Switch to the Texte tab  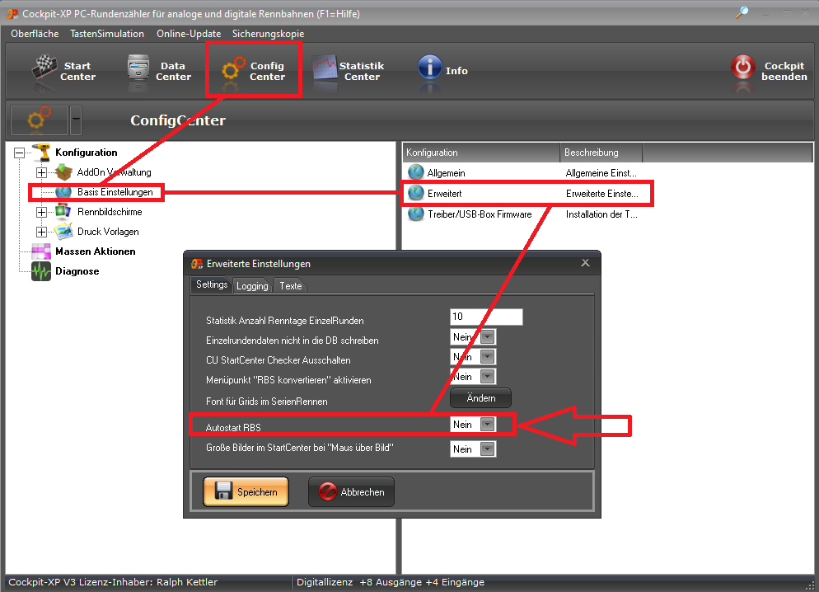pyautogui.click(x=290, y=286)
